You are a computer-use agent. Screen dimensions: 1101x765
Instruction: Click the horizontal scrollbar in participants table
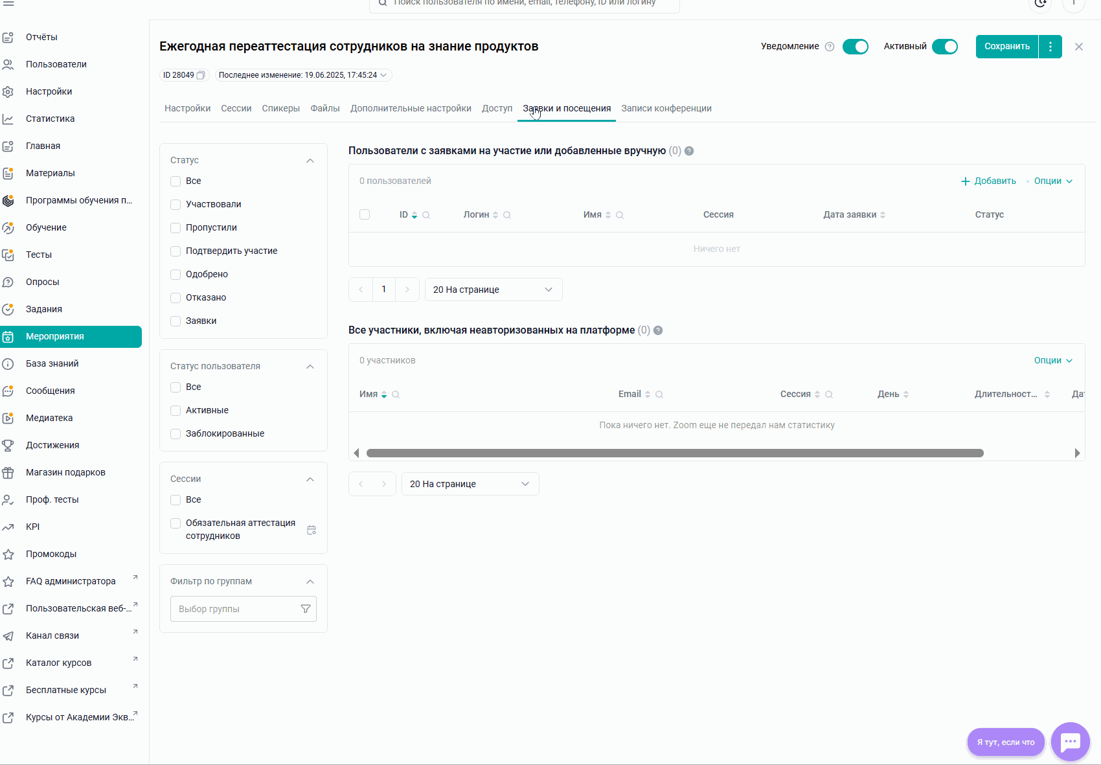[675, 453]
